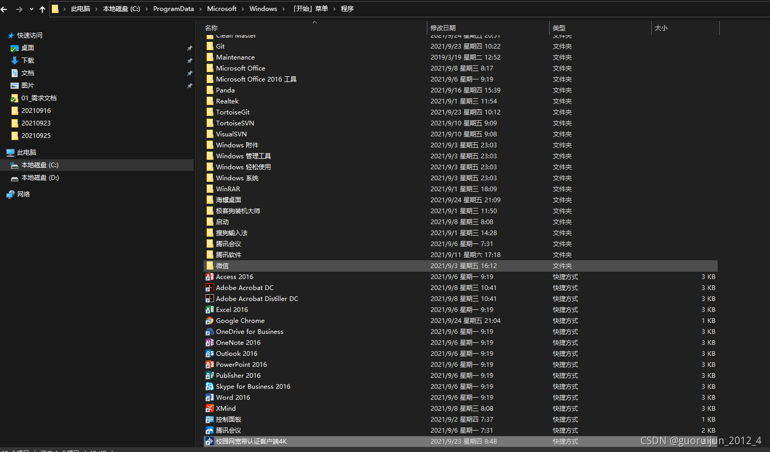
Task: Select the Microsoft Office 2016 工具 folder name
Action: point(256,79)
